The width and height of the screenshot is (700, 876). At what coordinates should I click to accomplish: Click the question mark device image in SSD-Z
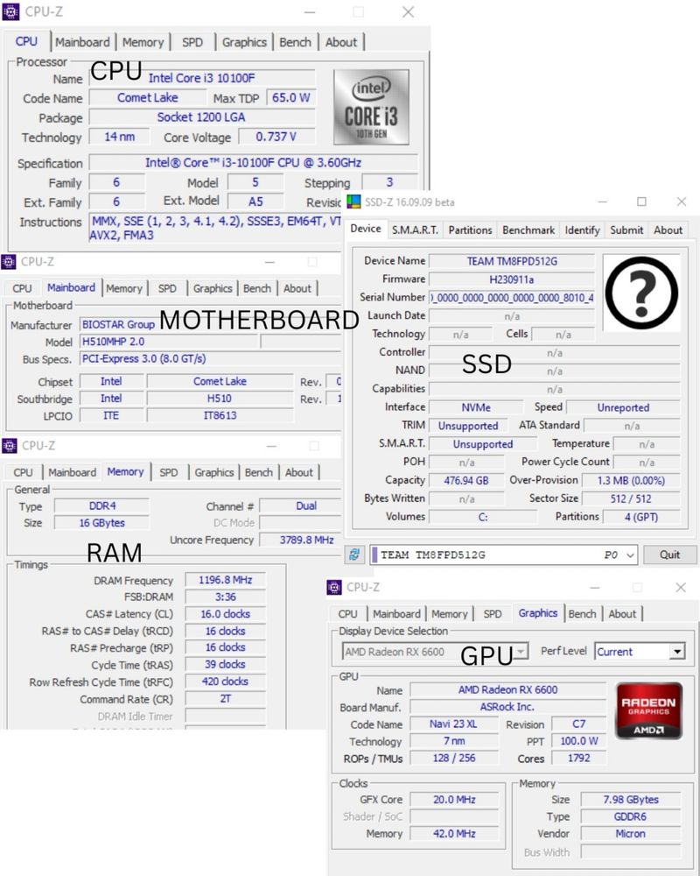click(641, 293)
